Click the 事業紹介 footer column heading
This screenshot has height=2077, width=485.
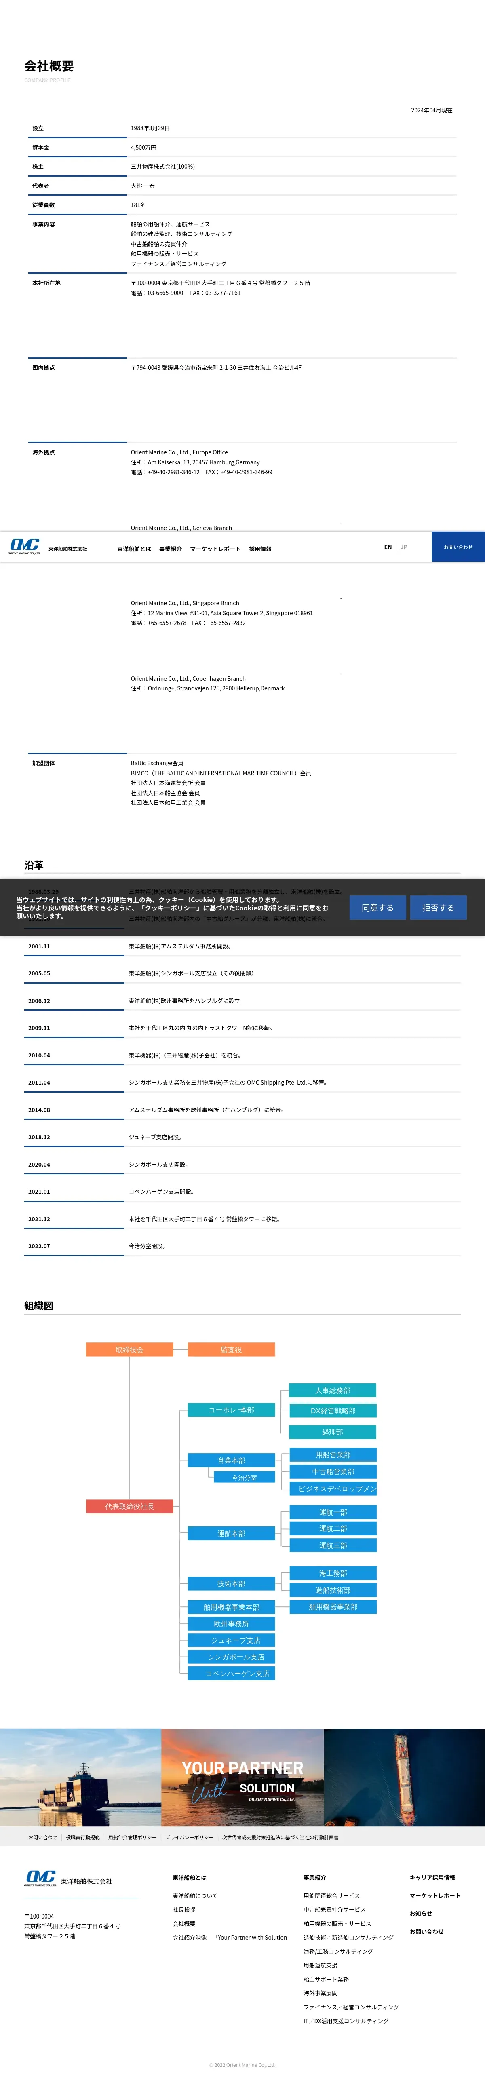(315, 1877)
